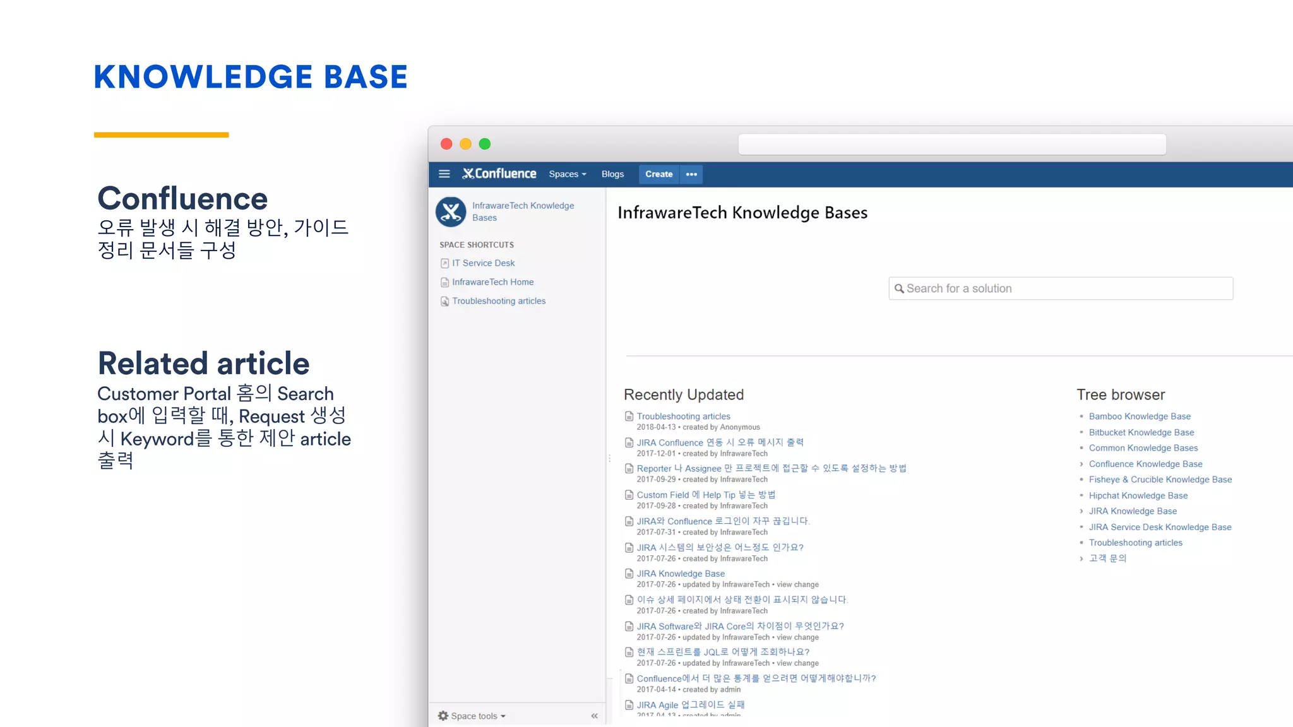This screenshot has height=727, width=1293.
Task: Click 'view change' under JIRA Knowledge Base
Action: coord(797,584)
